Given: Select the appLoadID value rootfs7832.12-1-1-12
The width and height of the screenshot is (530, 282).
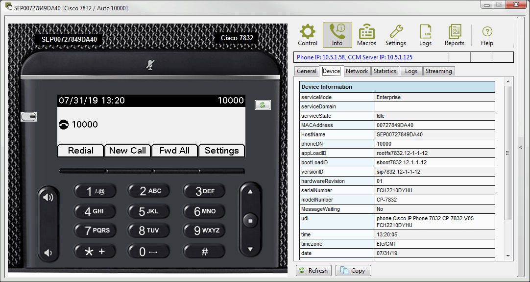Looking at the screenshot, I should tap(434, 153).
